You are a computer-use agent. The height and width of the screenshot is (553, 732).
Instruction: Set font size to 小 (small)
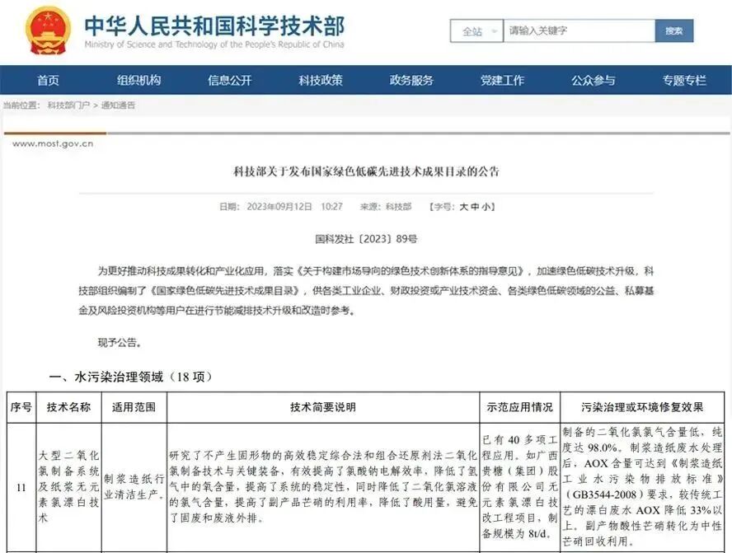pyautogui.click(x=485, y=207)
